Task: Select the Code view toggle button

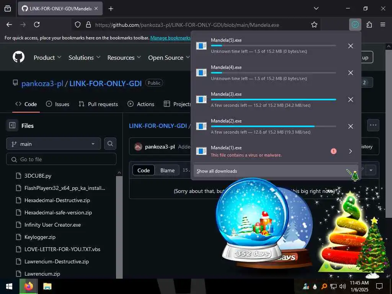Action: 144,170
